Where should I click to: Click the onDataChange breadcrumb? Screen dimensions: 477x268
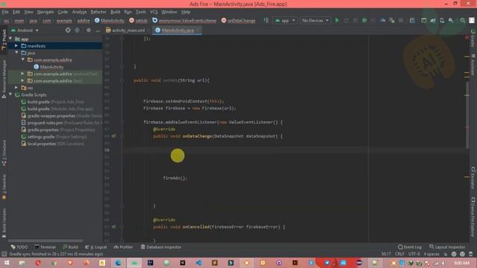click(238, 21)
